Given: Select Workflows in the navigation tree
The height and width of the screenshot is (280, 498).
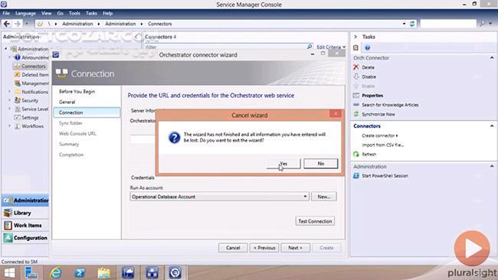Looking at the screenshot, I should point(32,126).
